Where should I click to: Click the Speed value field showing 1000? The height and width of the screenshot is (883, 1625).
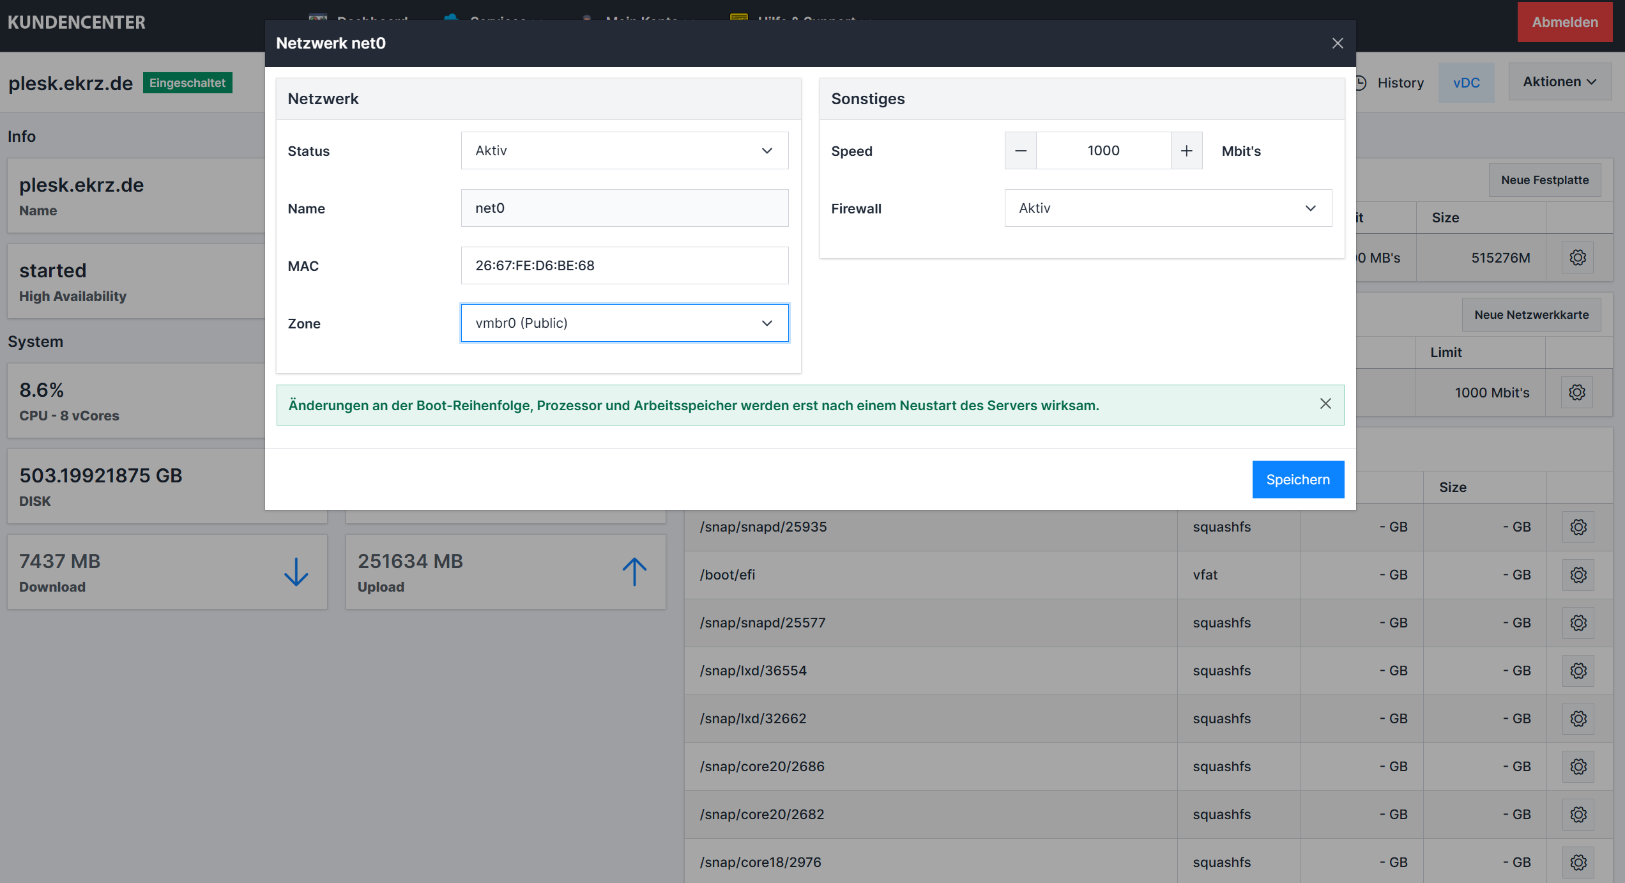pos(1103,151)
